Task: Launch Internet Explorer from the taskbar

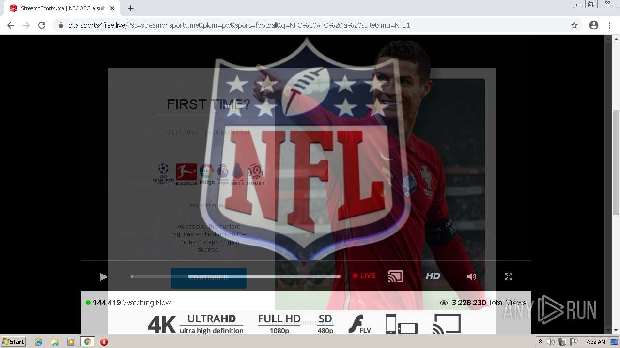Action: coord(38,342)
